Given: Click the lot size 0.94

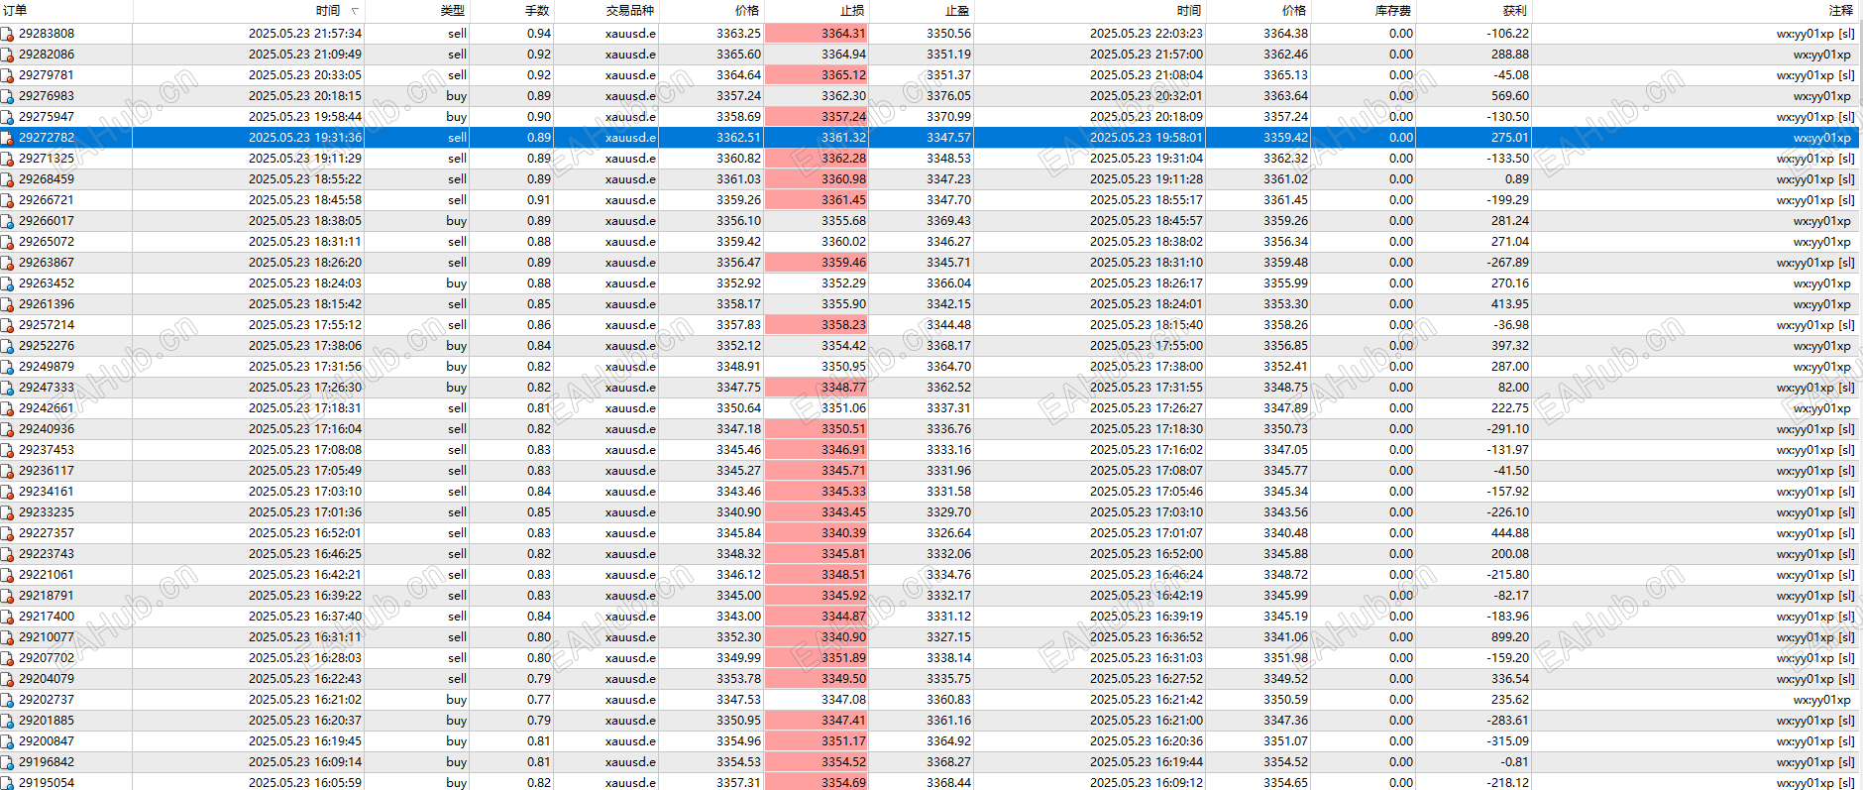Looking at the screenshot, I should tap(539, 34).
